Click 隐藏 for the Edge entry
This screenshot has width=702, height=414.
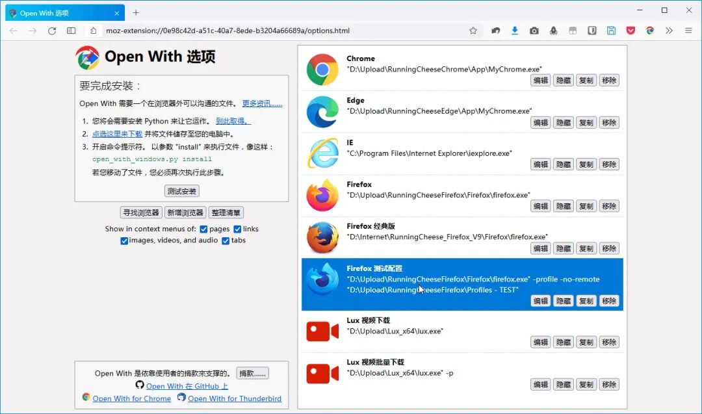pyautogui.click(x=564, y=123)
